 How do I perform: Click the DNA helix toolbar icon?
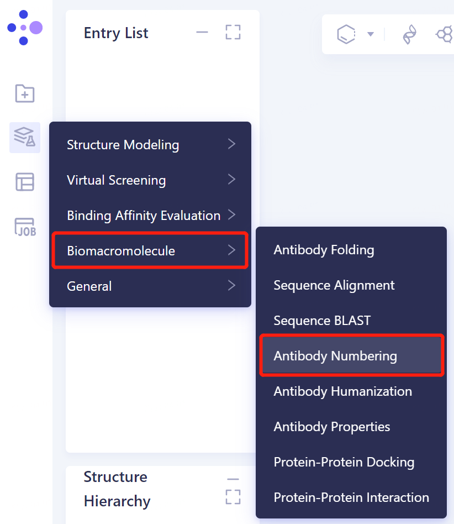pos(409,34)
